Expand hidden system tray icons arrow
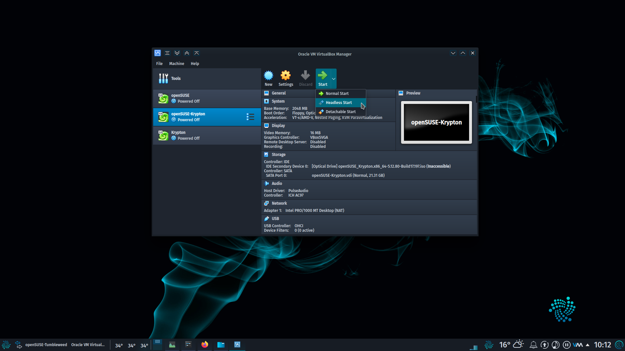 [588, 345]
